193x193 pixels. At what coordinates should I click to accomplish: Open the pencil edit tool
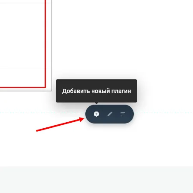pos(110,114)
